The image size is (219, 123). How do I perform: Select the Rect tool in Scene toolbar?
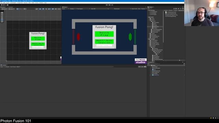(x=2, y=20)
